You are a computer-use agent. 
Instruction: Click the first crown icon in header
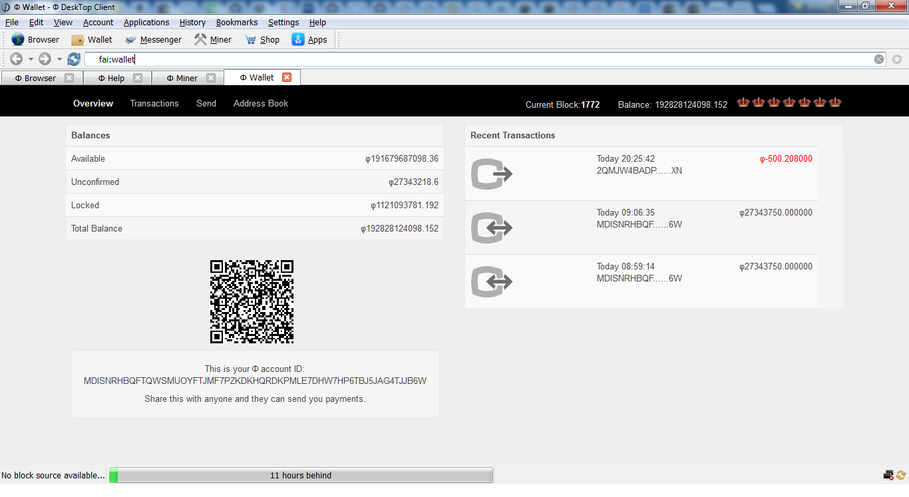[743, 102]
